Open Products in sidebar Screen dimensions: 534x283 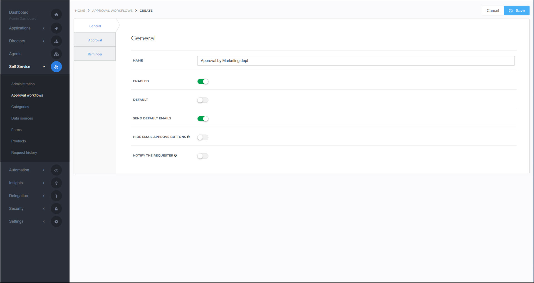pos(19,141)
